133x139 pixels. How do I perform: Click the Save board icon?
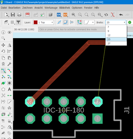13,15
